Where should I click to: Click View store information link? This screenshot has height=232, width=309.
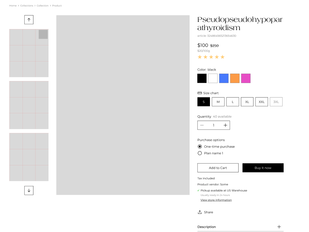pos(216,200)
